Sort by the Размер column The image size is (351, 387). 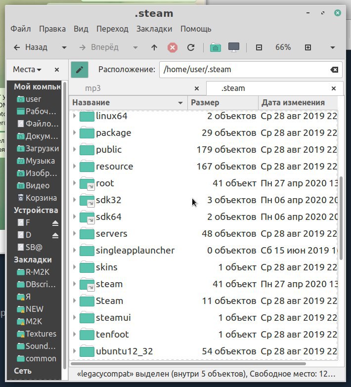pyautogui.click(x=223, y=103)
